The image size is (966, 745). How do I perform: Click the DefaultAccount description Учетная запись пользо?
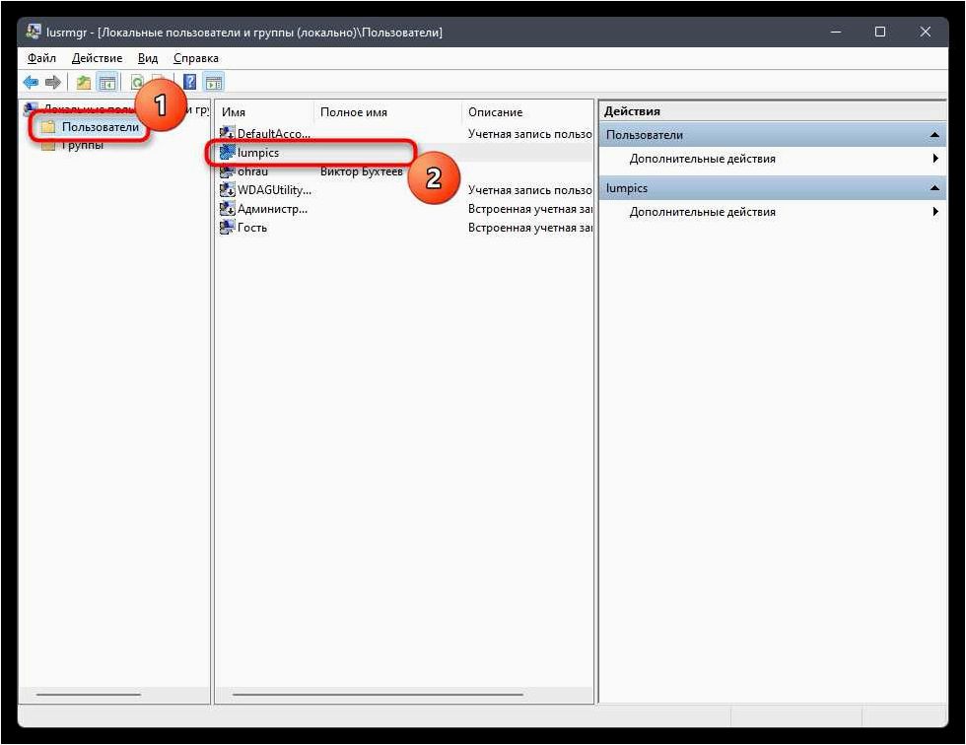pos(530,133)
